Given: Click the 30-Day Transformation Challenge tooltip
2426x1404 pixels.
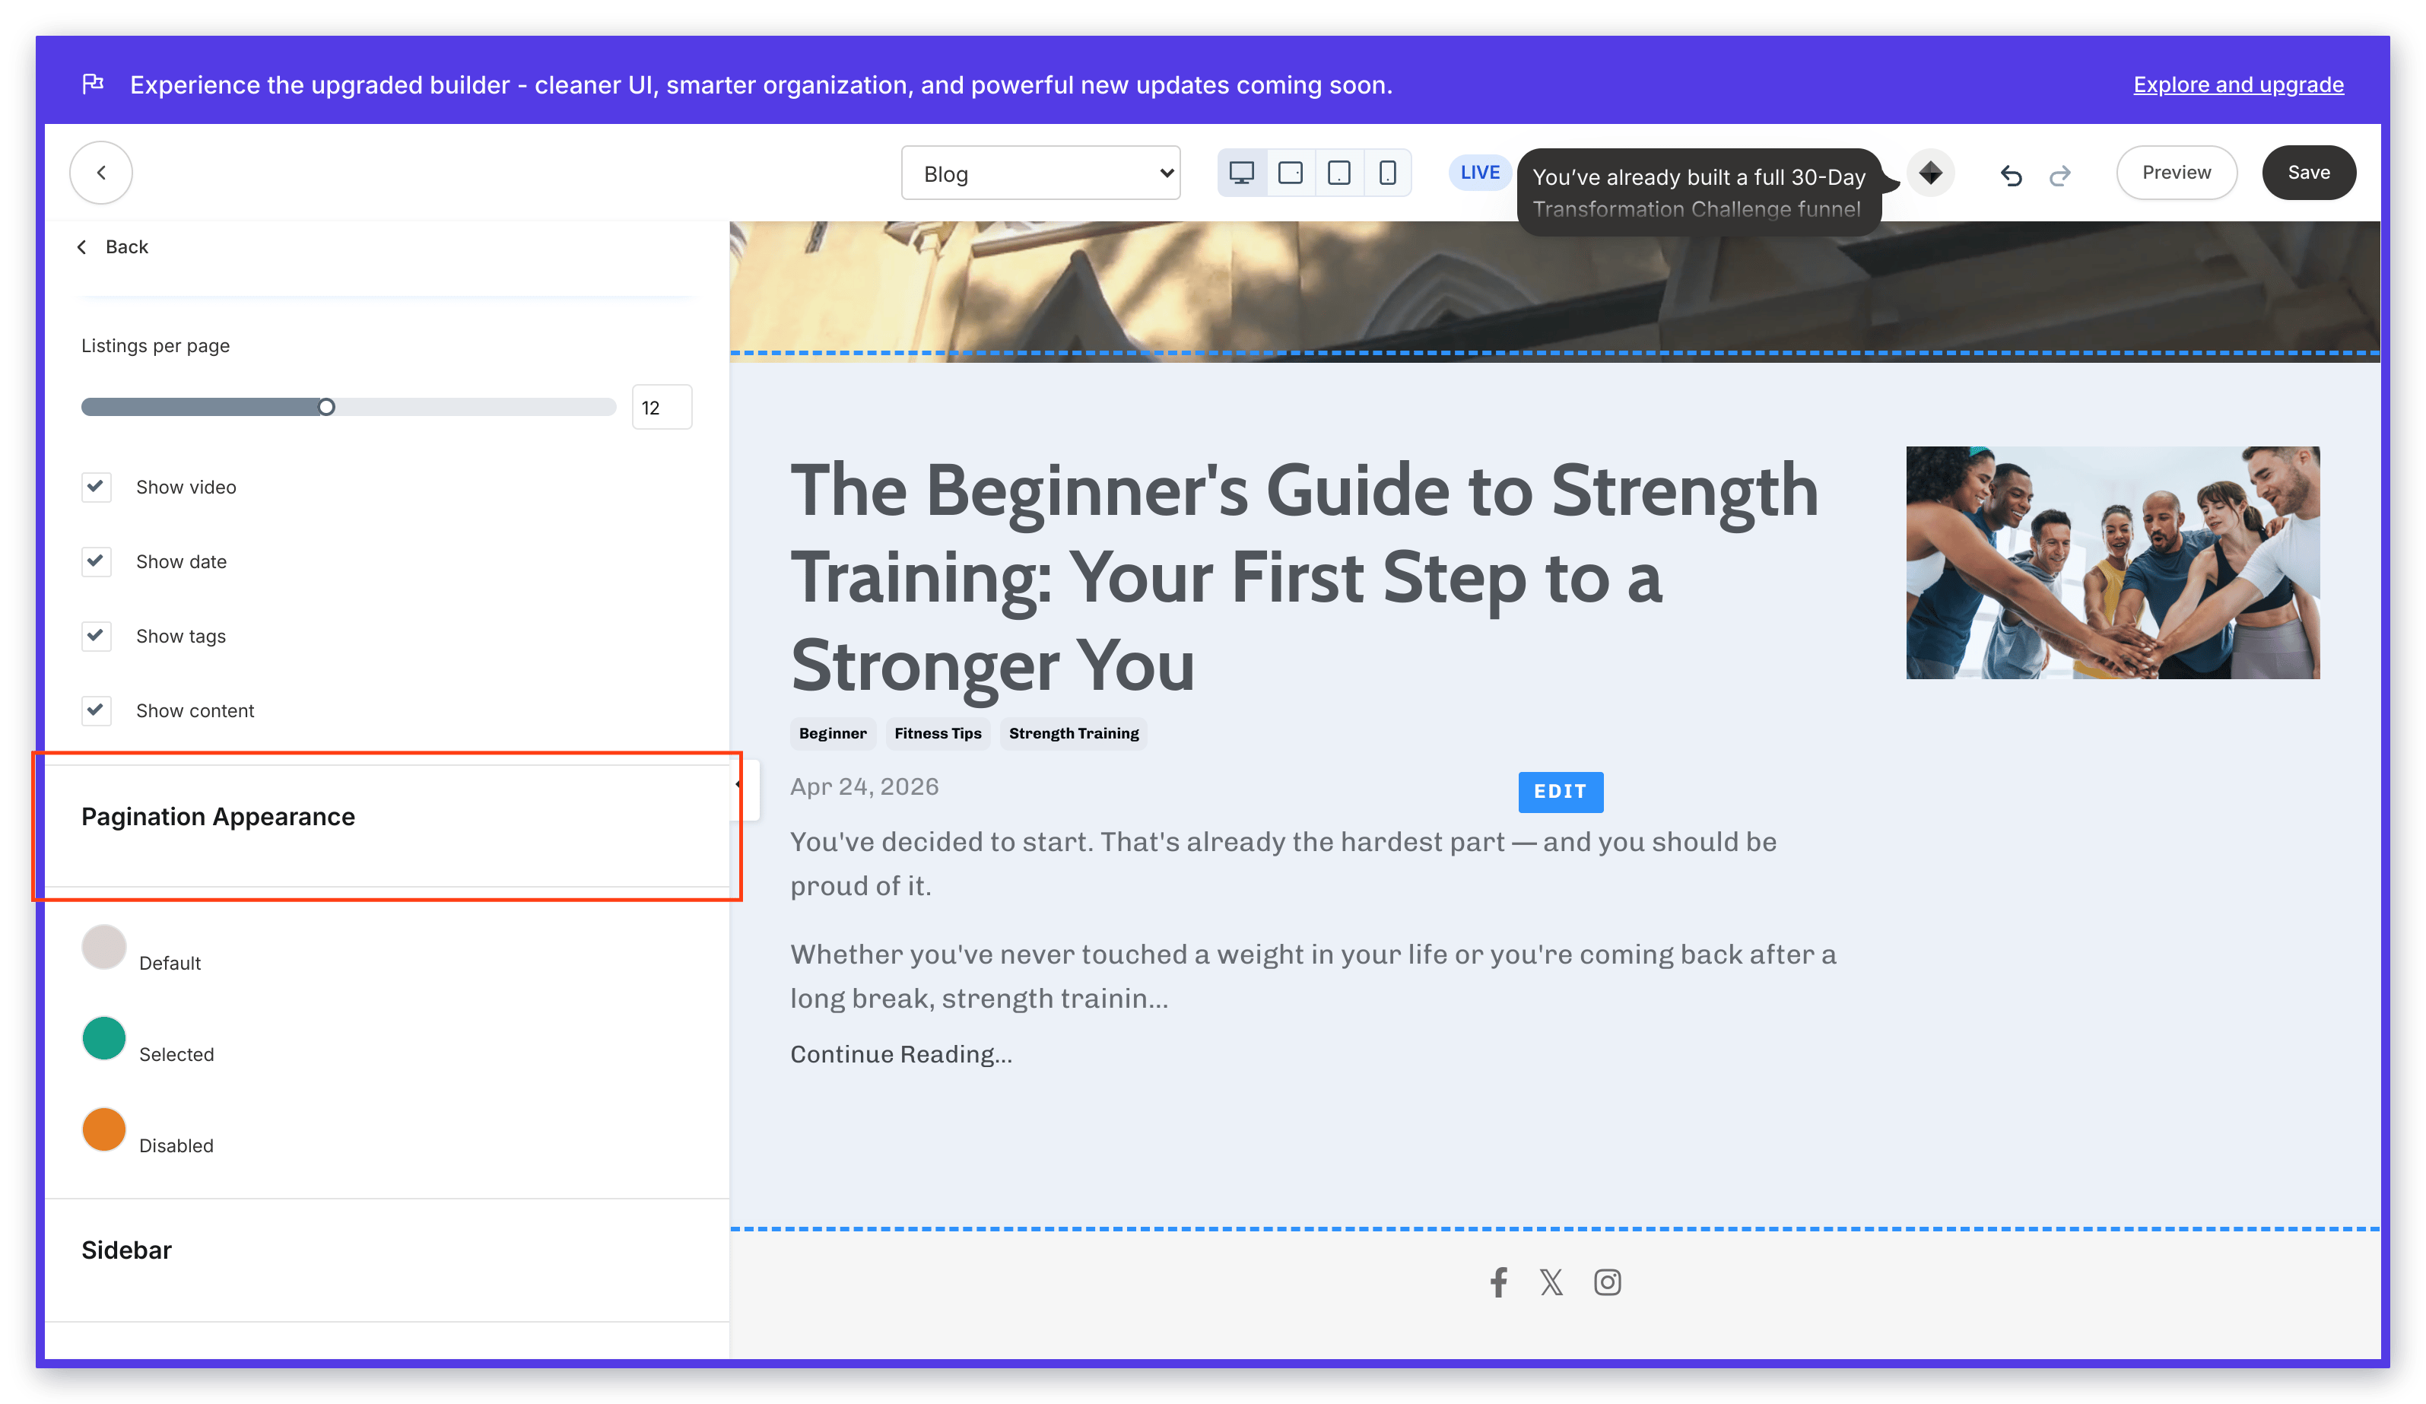Looking at the screenshot, I should [x=1698, y=192].
